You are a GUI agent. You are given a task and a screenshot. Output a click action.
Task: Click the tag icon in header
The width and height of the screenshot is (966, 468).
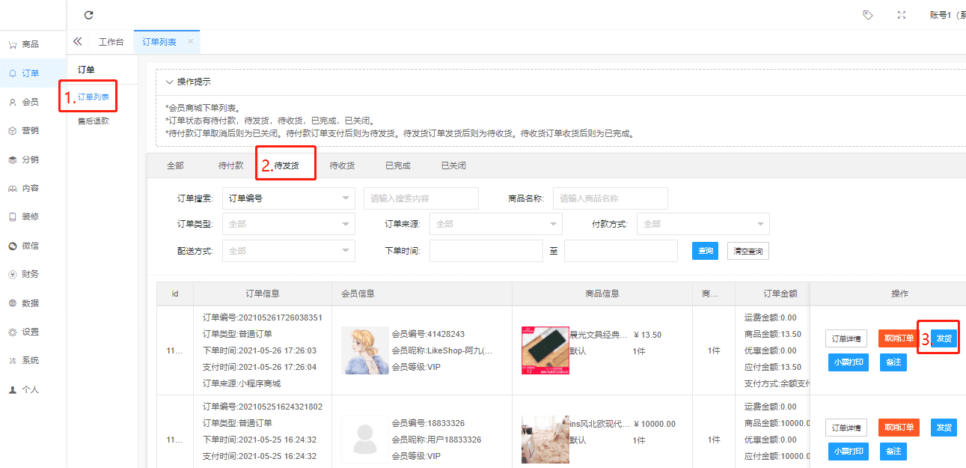coord(867,15)
